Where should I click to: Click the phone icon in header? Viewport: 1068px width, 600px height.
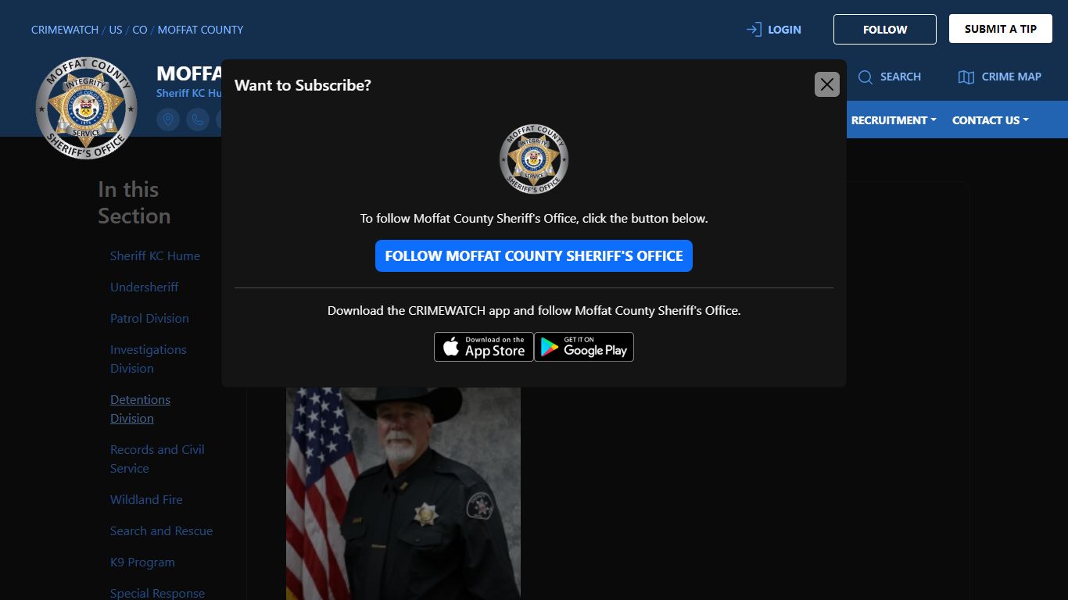198,120
